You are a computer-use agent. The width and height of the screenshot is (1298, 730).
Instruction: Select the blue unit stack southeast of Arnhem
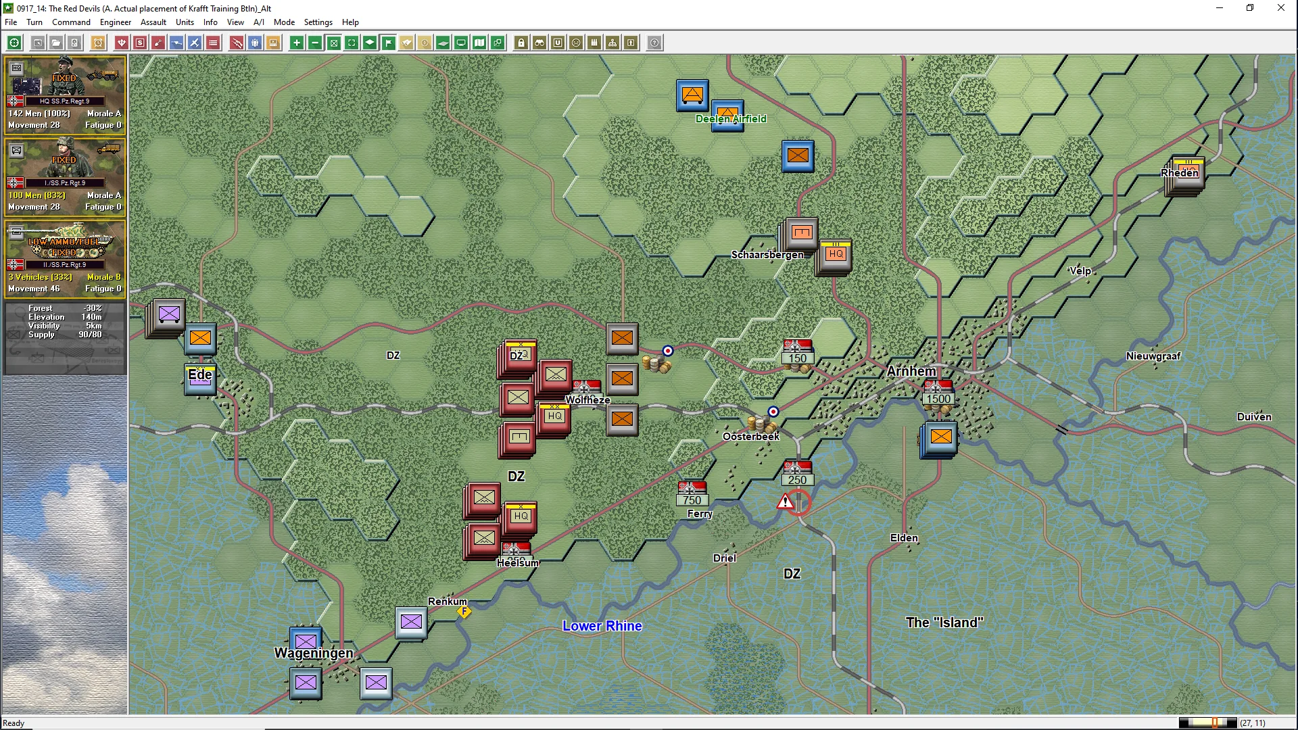(940, 438)
